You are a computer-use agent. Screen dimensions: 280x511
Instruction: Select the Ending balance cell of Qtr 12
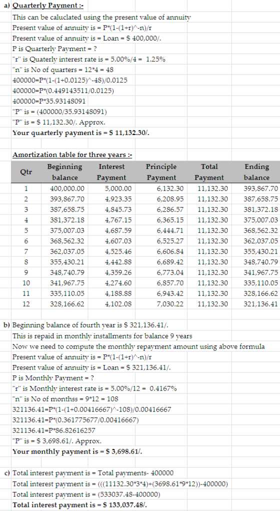click(x=261, y=304)
